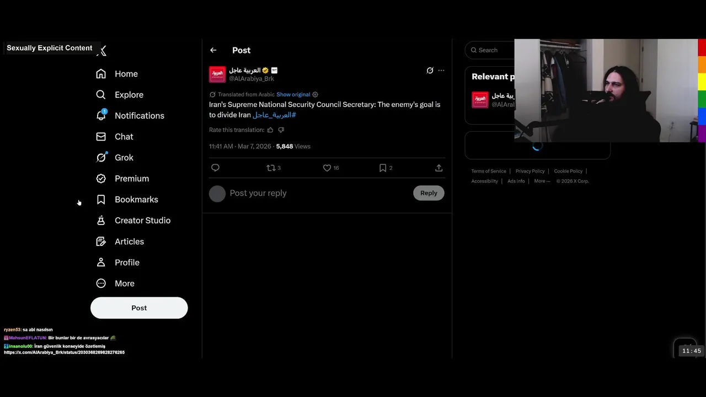Rate translation with thumbs up

coord(270,130)
